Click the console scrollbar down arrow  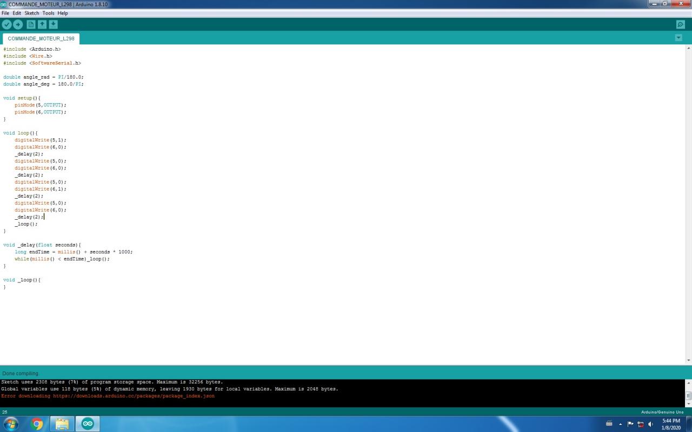pos(688,403)
